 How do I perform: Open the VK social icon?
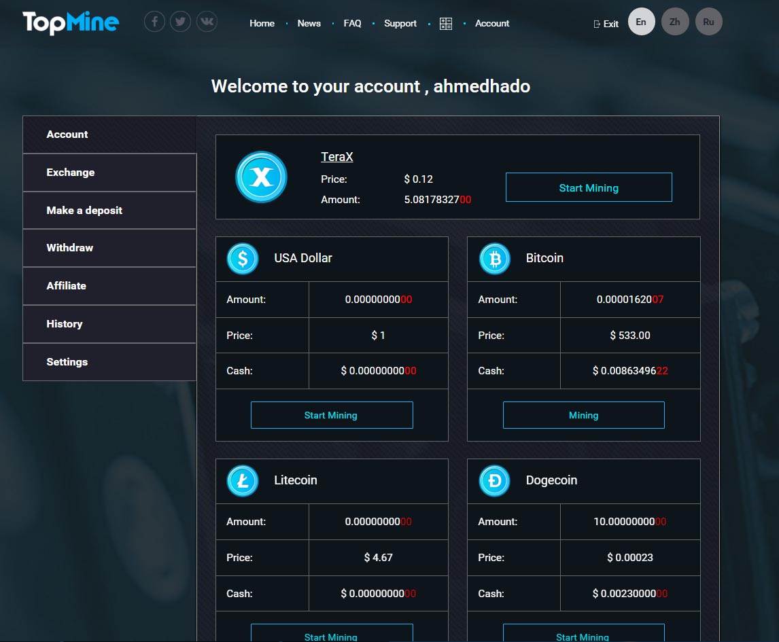pos(207,21)
